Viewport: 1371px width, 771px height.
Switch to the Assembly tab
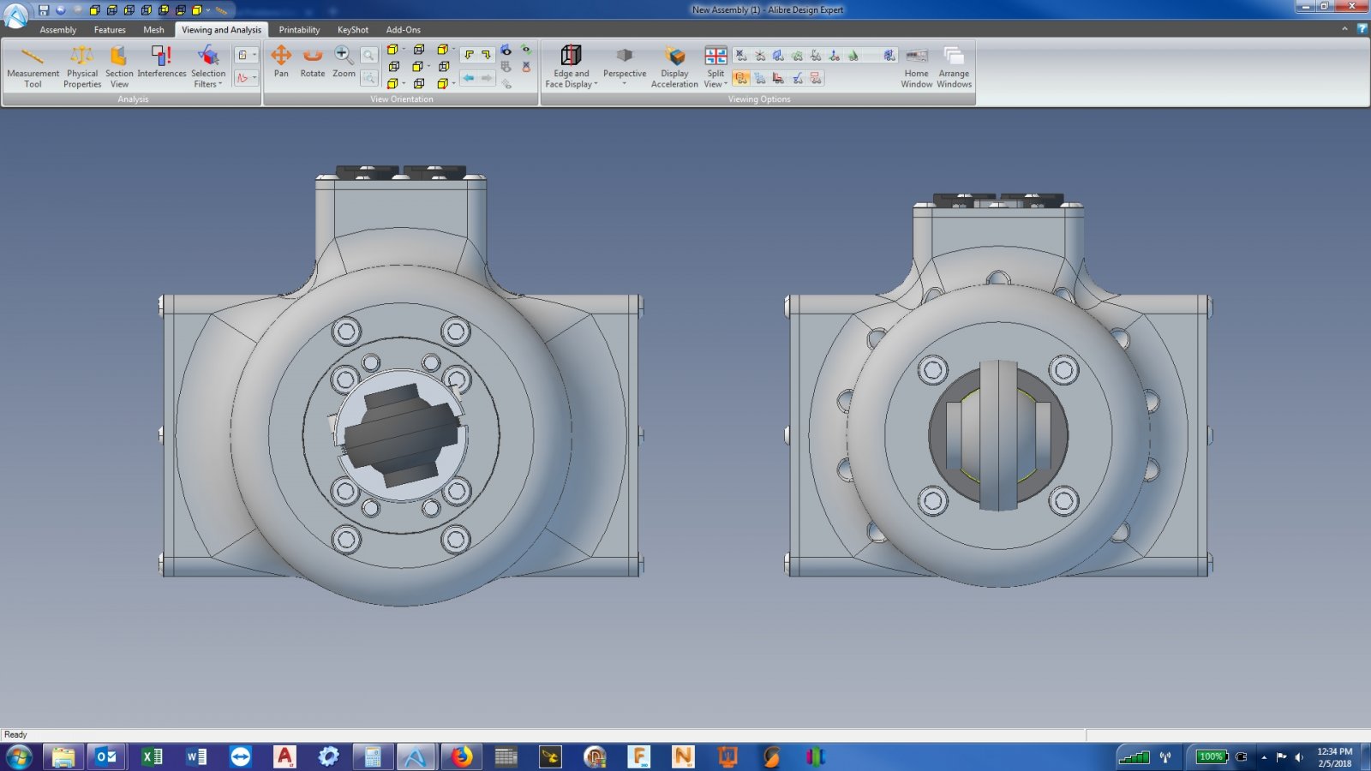coord(58,30)
